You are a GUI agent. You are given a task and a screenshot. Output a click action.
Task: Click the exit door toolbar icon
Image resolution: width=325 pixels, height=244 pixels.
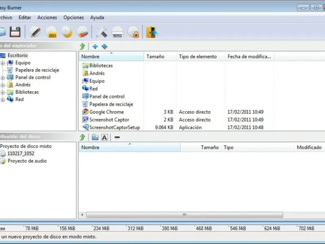click(x=152, y=32)
